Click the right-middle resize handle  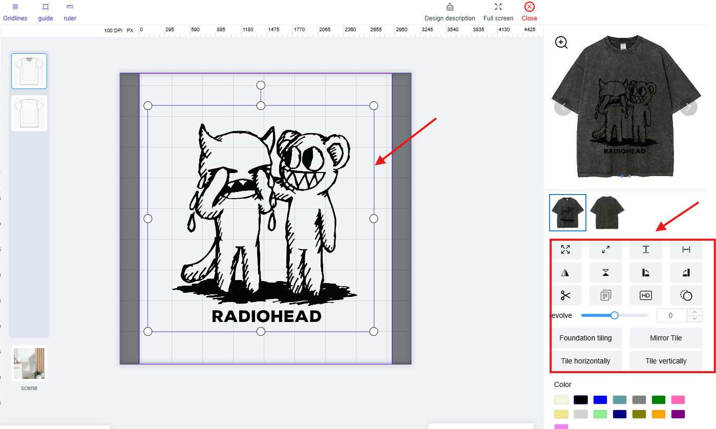click(374, 219)
